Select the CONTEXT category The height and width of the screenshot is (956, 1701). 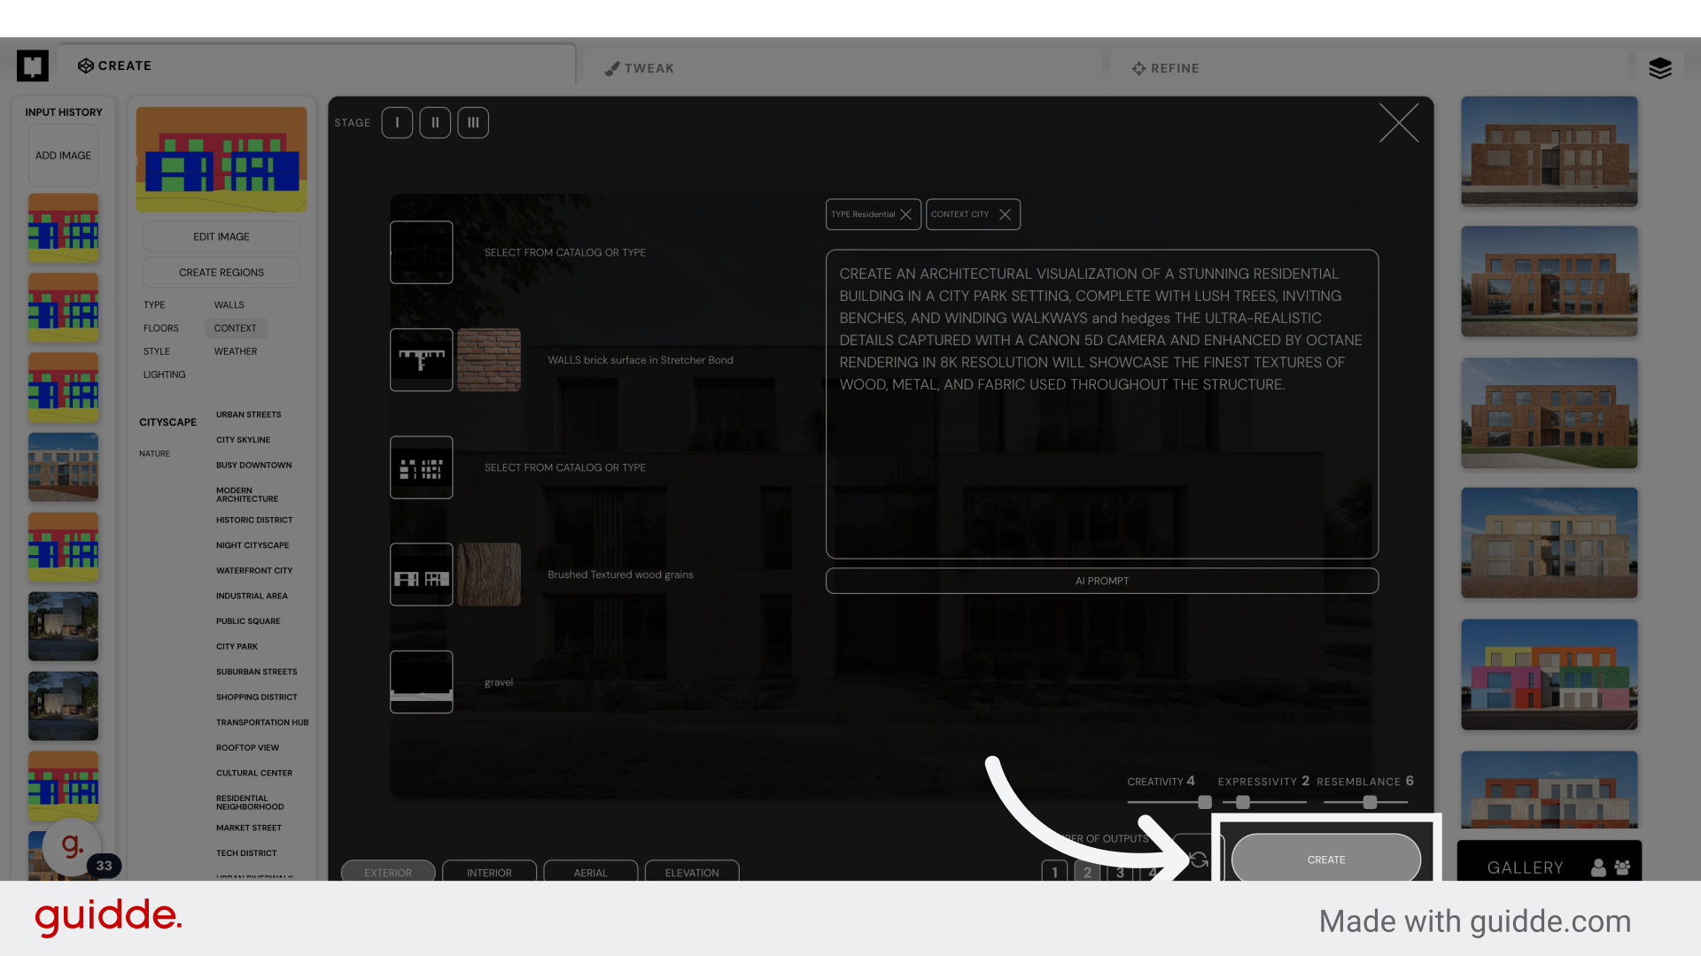click(x=235, y=328)
